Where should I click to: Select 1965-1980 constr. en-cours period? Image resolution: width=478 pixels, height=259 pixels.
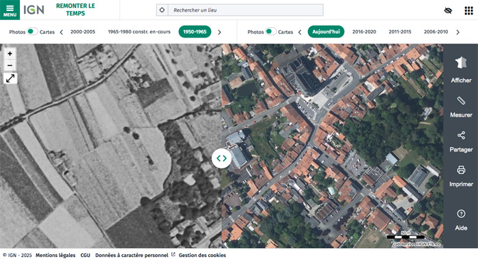click(x=139, y=31)
